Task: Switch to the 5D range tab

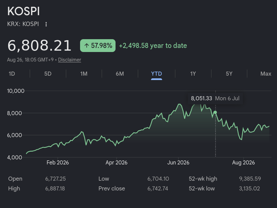Action: (x=48, y=74)
